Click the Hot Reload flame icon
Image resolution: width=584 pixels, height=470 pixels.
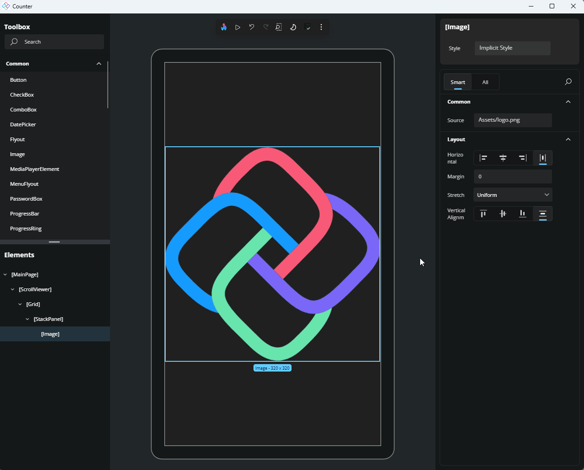(224, 27)
